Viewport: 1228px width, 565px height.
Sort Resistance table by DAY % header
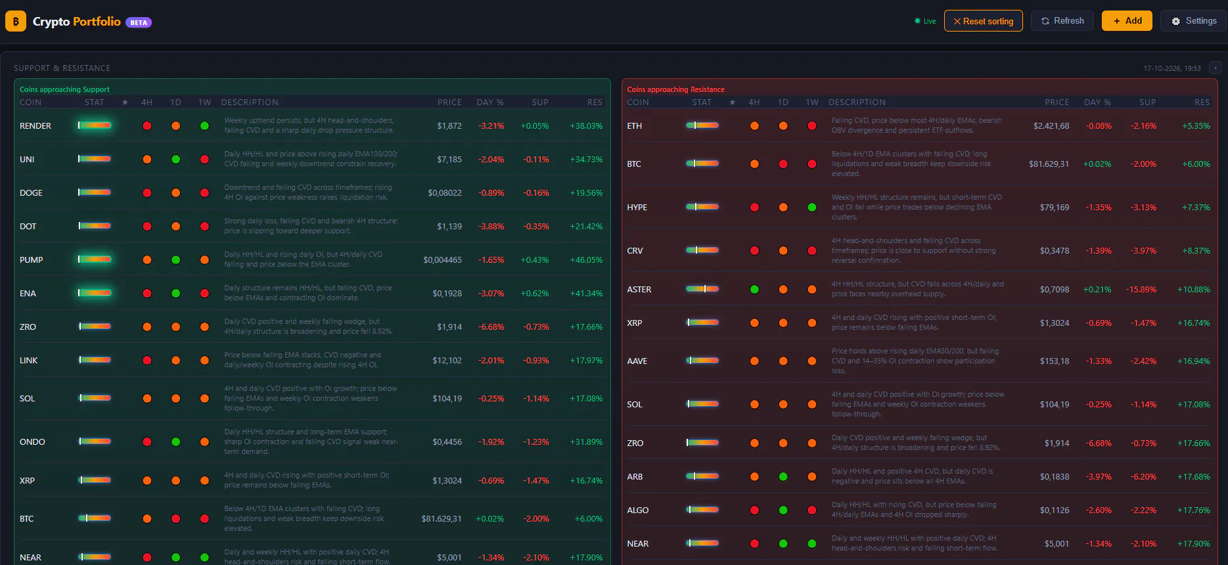pyautogui.click(x=1098, y=102)
